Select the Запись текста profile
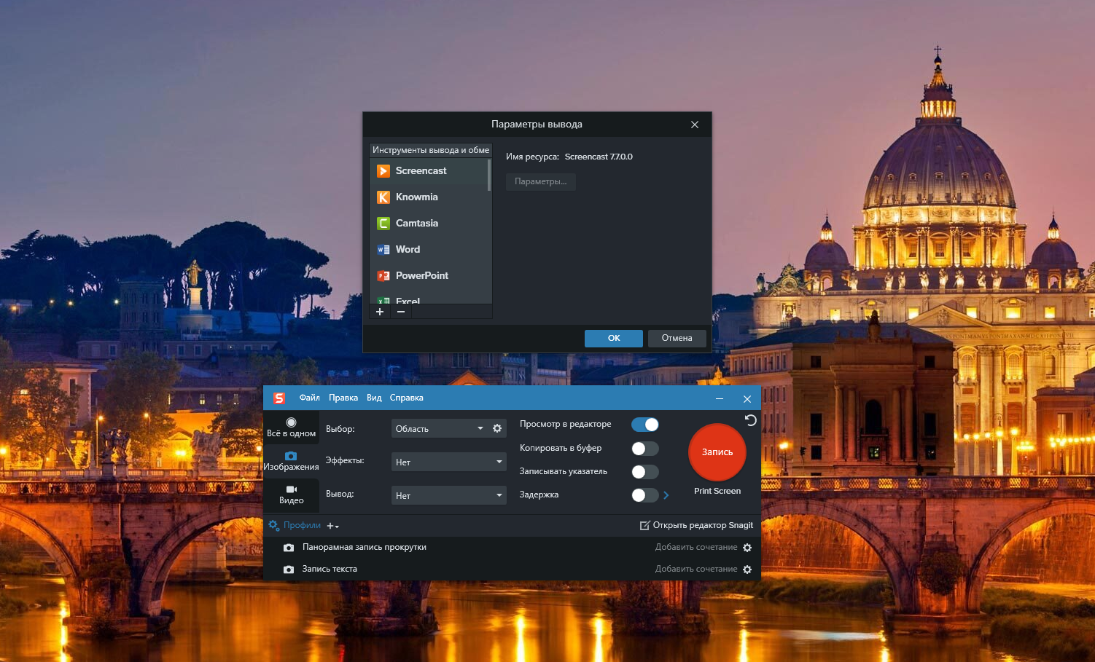Image resolution: width=1095 pixels, height=662 pixels. [330, 569]
